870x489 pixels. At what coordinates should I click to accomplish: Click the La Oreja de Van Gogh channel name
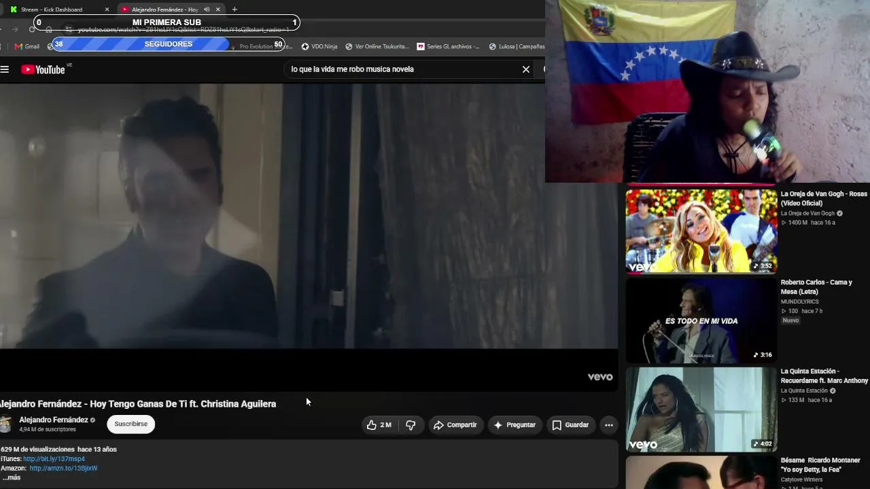(807, 213)
